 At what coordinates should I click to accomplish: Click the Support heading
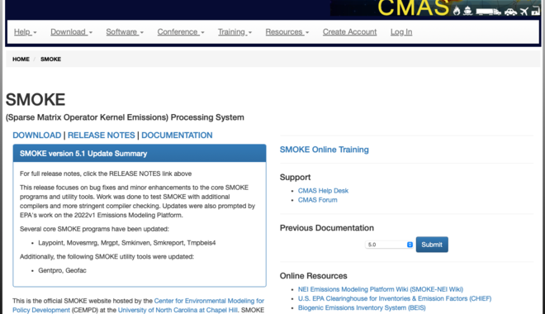(x=295, y=178)
